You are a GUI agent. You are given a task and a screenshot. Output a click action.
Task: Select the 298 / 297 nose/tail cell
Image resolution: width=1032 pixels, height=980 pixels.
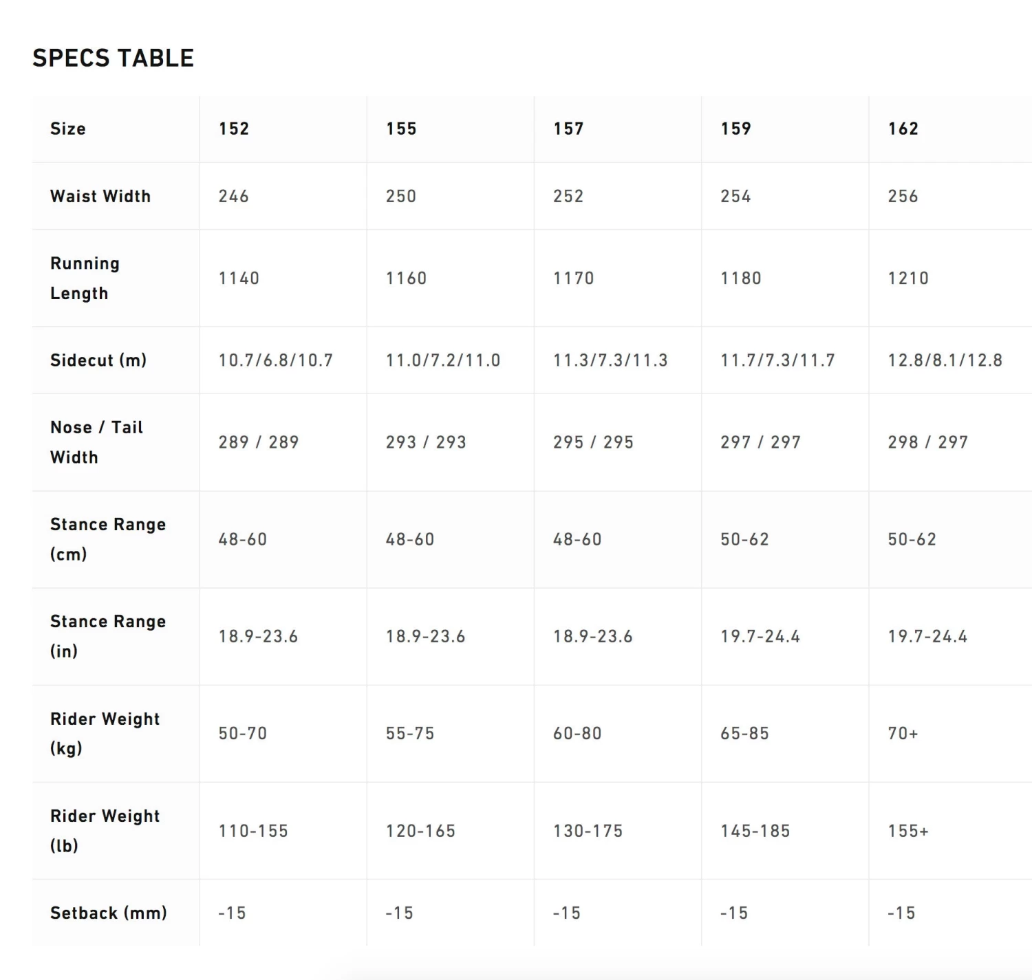[x=927, y=442]
